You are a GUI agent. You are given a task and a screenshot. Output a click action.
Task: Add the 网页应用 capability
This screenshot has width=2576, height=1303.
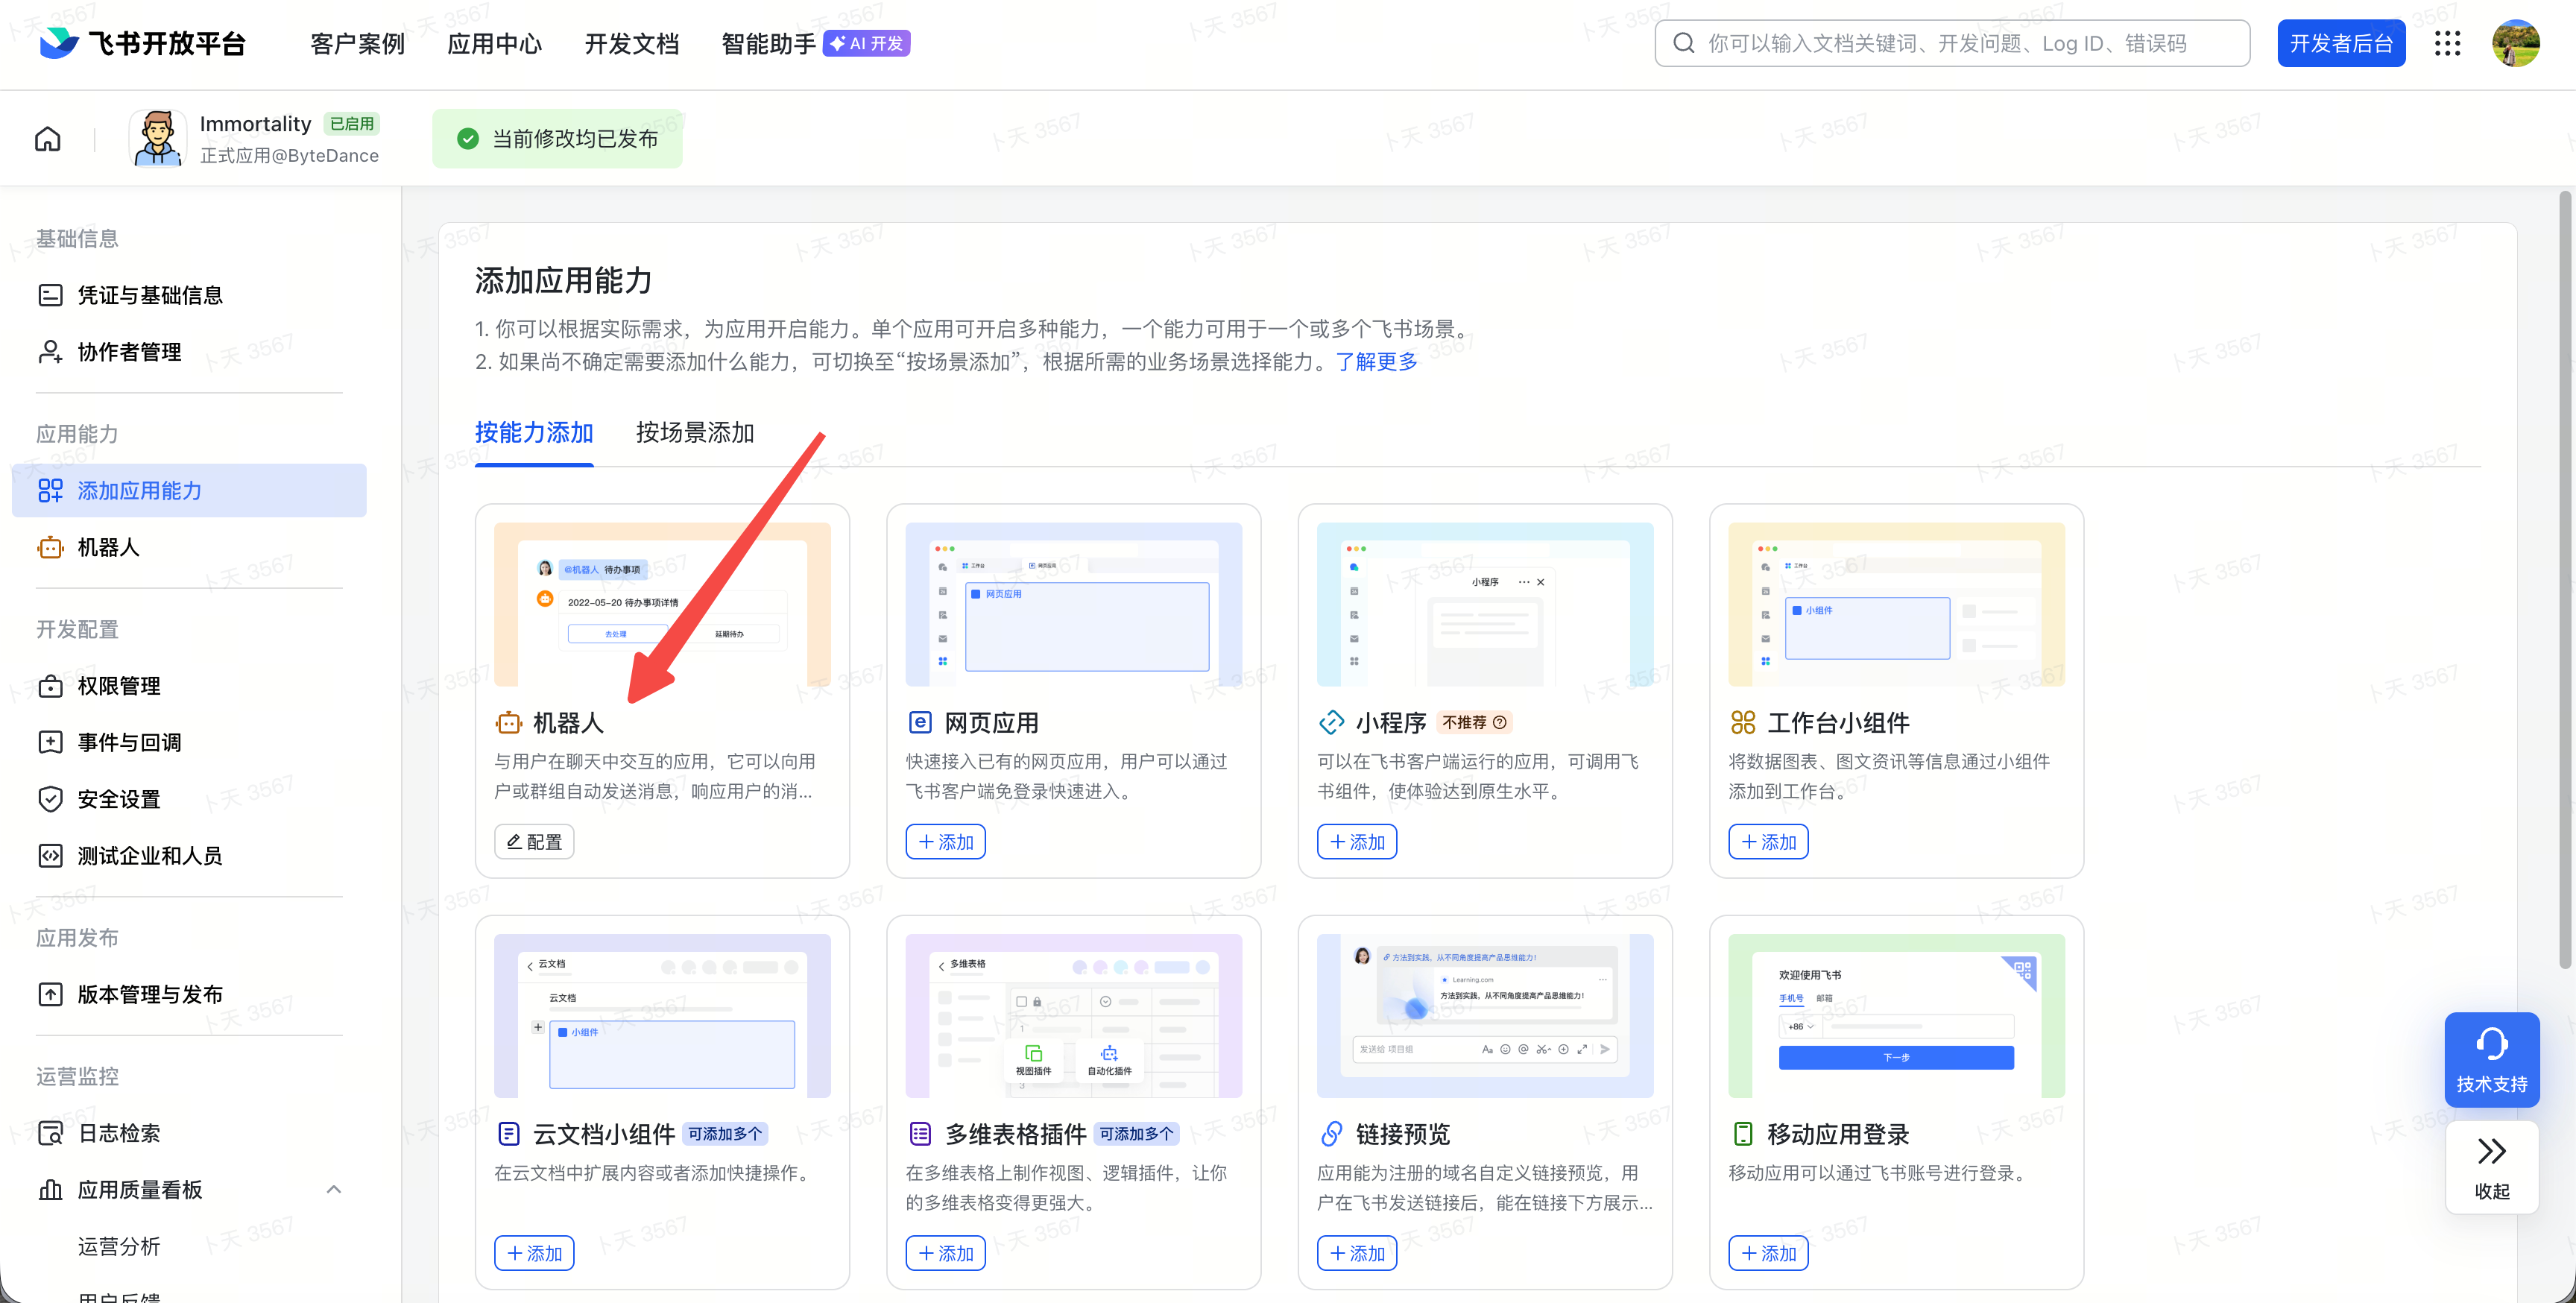pyautogui.click(x=945, y=842)
